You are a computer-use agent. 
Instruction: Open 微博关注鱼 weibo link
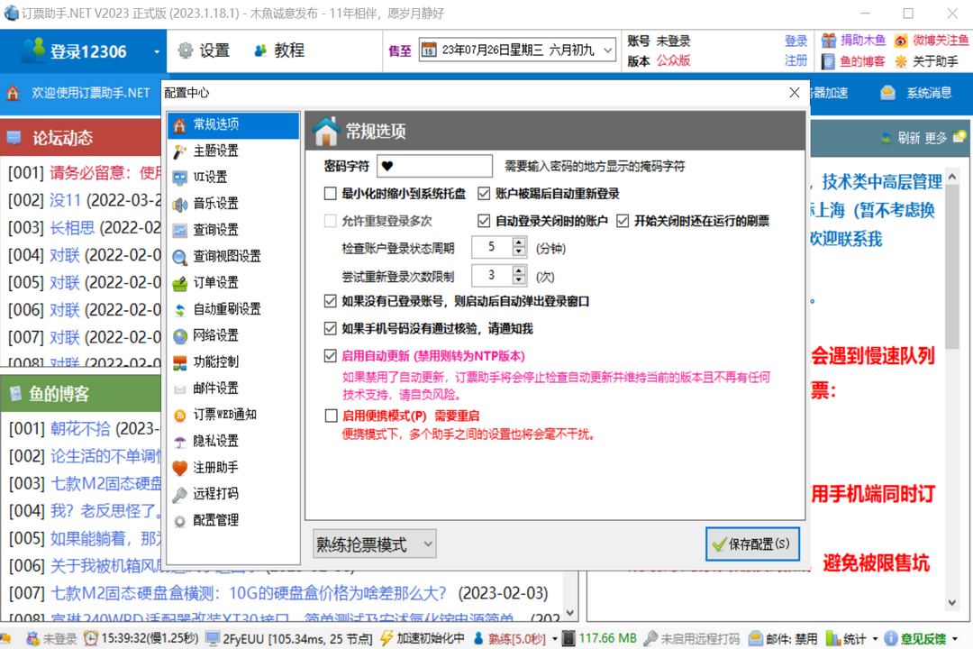[x=931, y=41]
